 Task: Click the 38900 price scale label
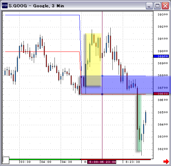[x=163, y=63]
